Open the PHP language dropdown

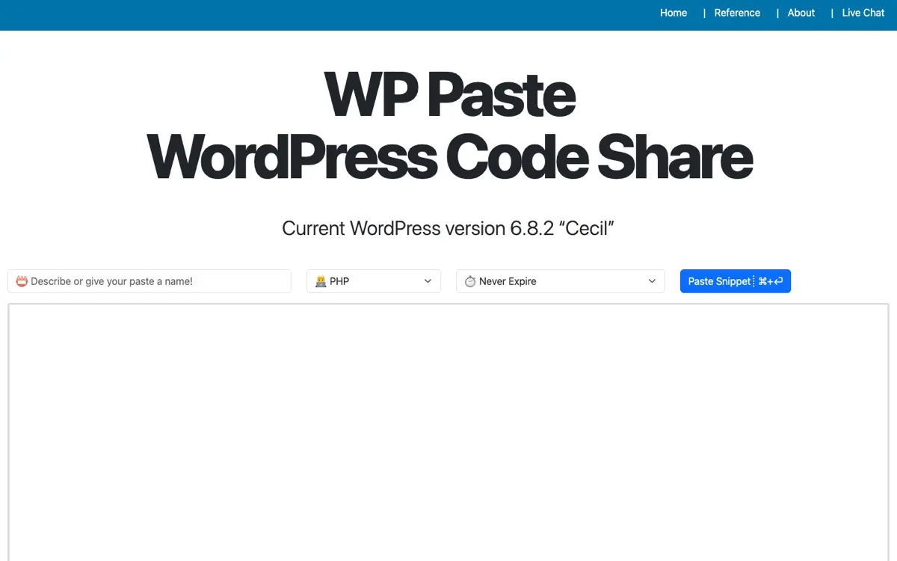tap(374, 281)
